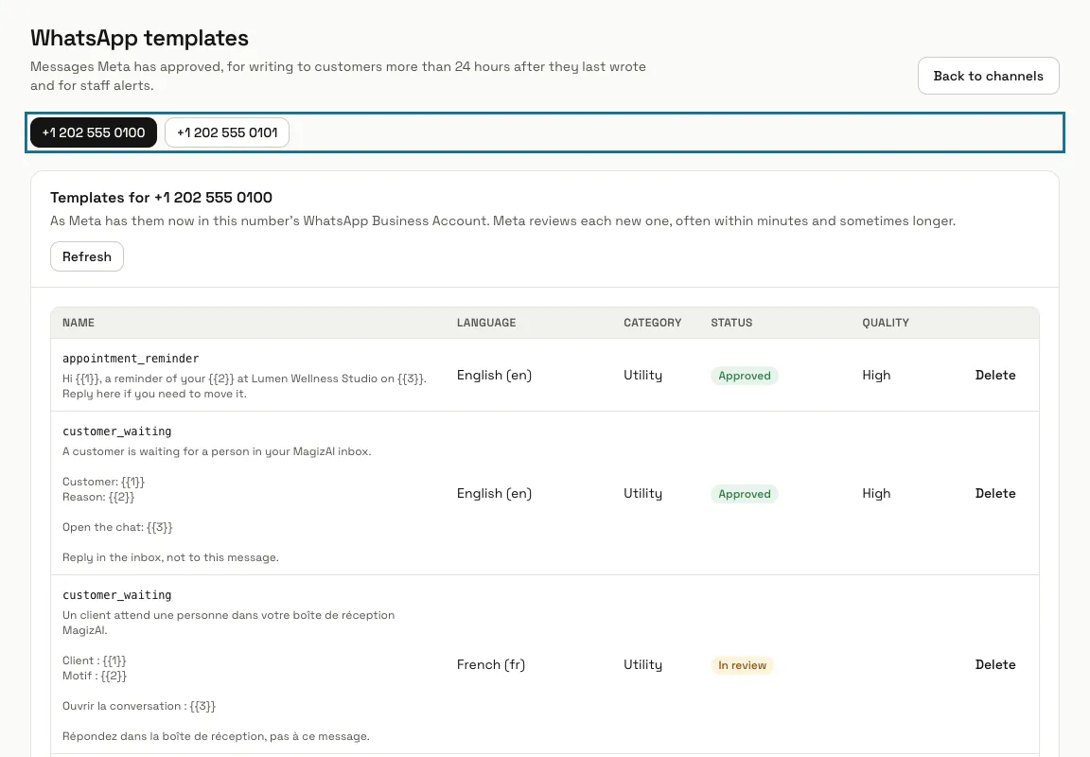Refresh the templates list

pyautogui.click(x=87, y=256)
